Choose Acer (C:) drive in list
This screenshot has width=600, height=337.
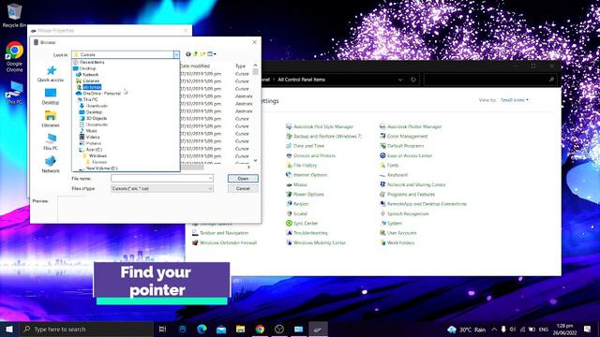pos(94,150)
